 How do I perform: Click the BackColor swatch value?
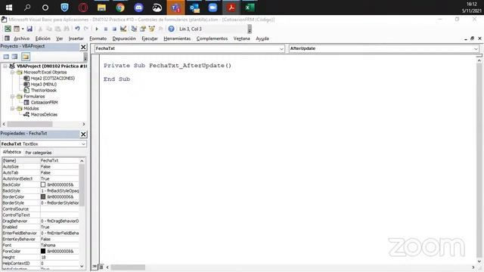(43, 184)
